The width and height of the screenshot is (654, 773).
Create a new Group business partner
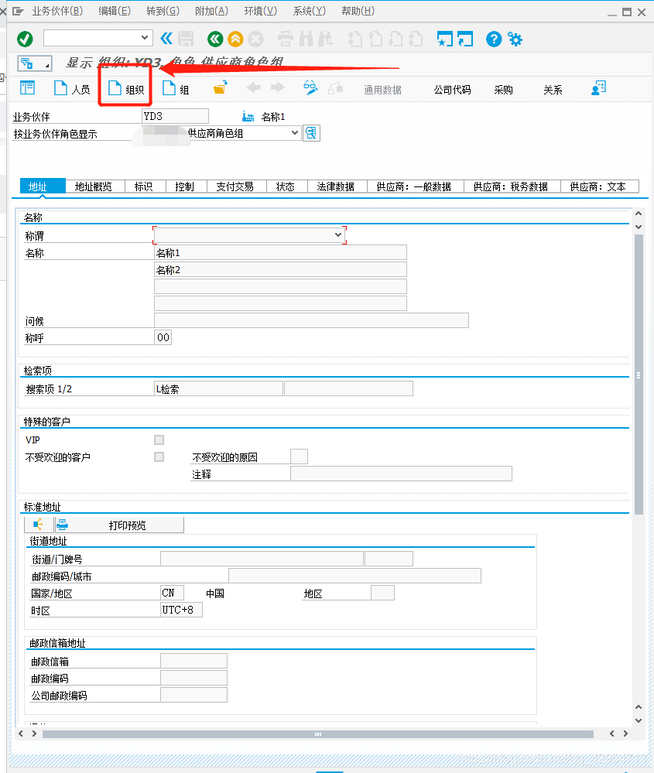click(x=176, y=88)
